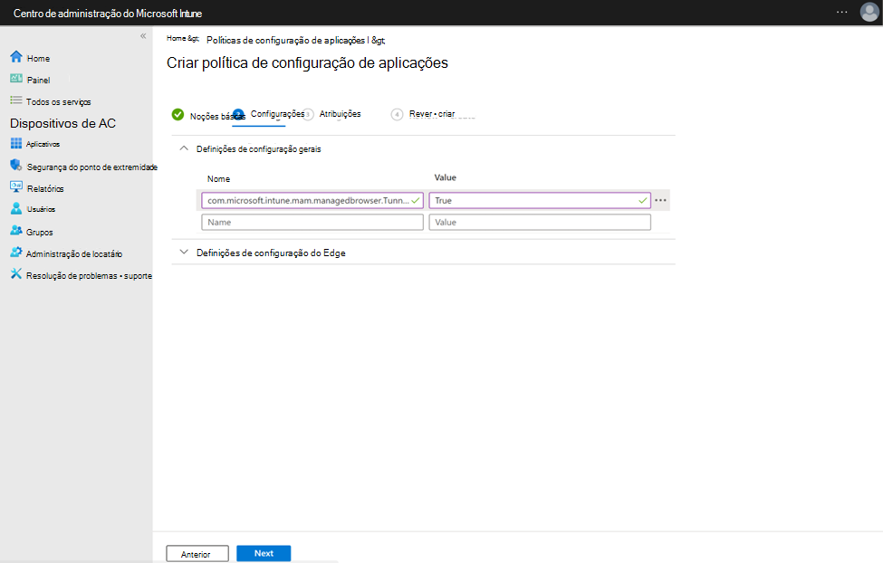Click the empty Name input field
The image size is (883, 563).
(312, 223)
